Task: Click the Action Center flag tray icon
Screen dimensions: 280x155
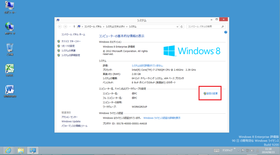Action: click(243, 150)
